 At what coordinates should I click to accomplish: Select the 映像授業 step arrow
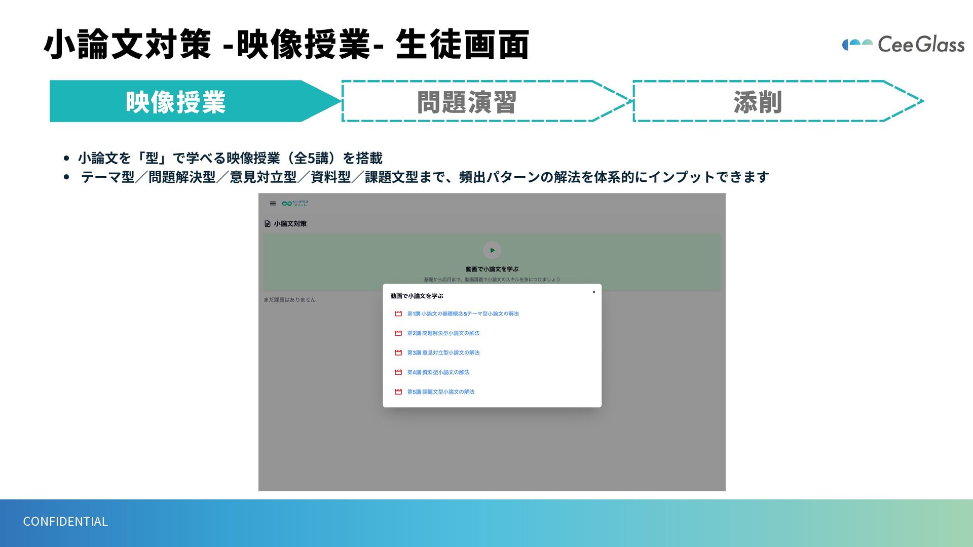pyautogui.click(x=176, y=102)
